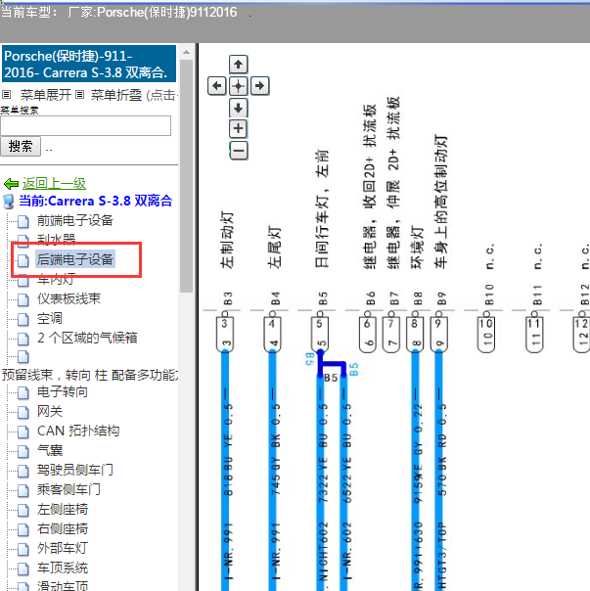Click the document icon beside 右侧座椅
590x591 pixels.
pos(23,530)
